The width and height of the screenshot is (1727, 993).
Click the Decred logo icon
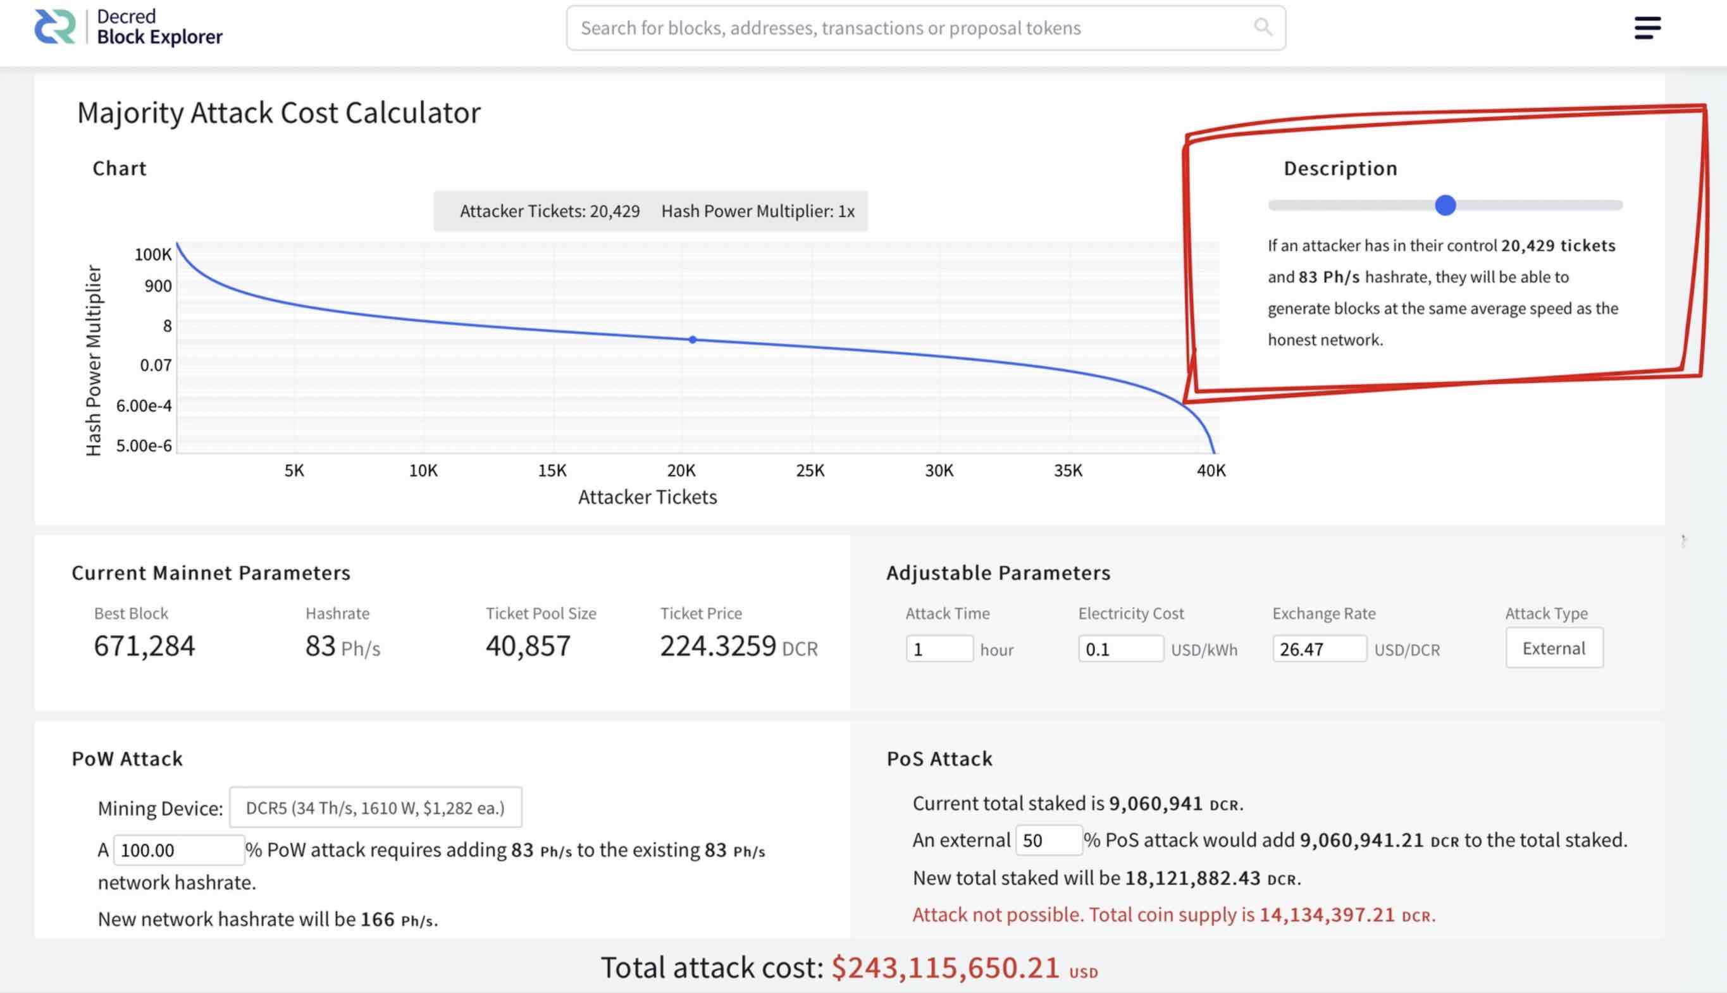(x=54, y=27)
